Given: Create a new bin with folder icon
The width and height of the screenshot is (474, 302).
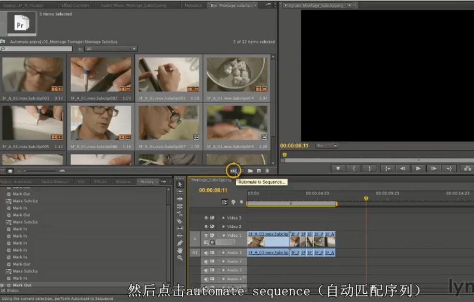Looking at the screenshot, I should coord(250,170).
